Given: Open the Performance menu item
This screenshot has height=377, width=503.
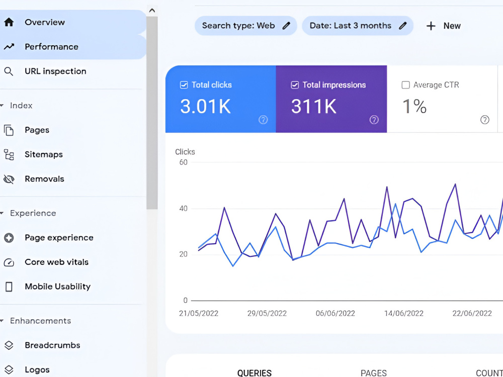Looking at the screenshot, I should [73, 47].
